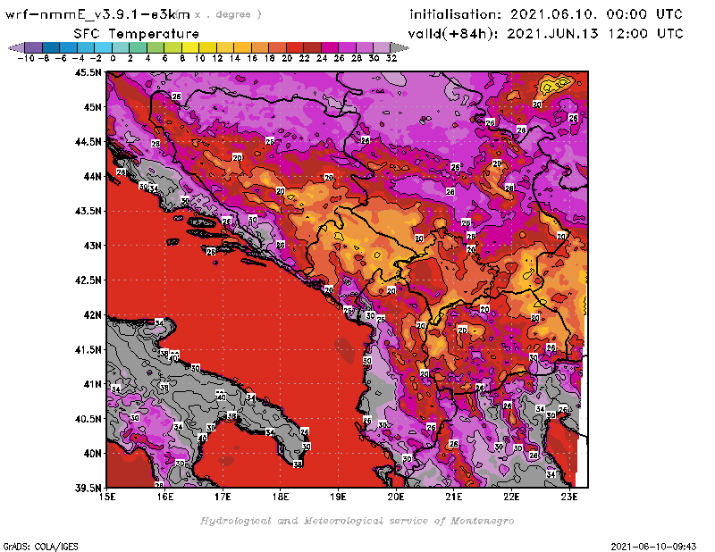Viewport: 715px width, 552px height.
Task: Click the longitude label '15E'
Action: pos(107,497)
